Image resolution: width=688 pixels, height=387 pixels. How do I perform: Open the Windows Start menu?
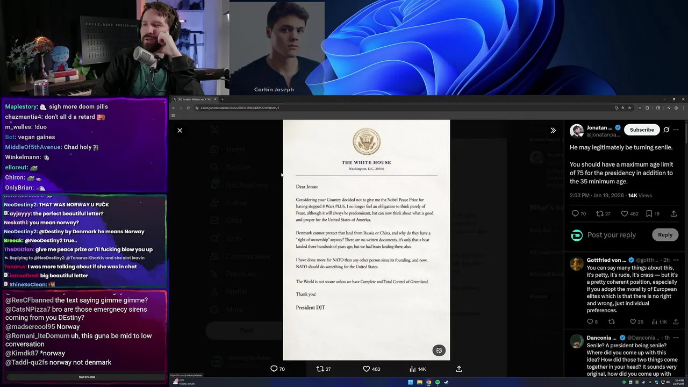(411, 382)
